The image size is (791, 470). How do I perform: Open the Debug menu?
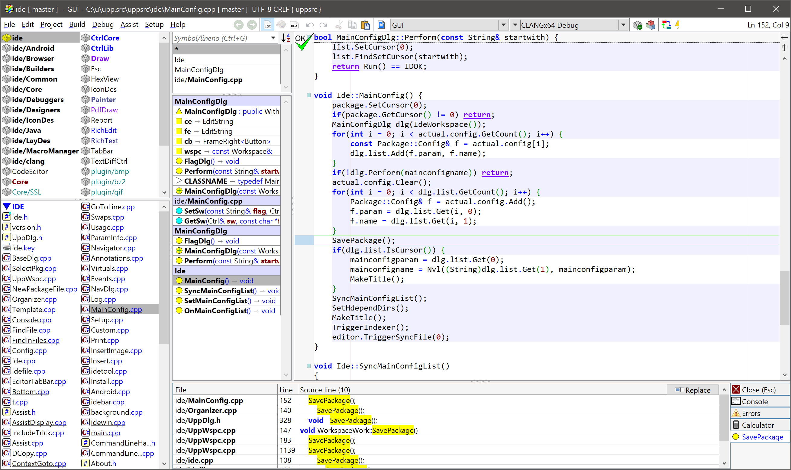(103, 25)
